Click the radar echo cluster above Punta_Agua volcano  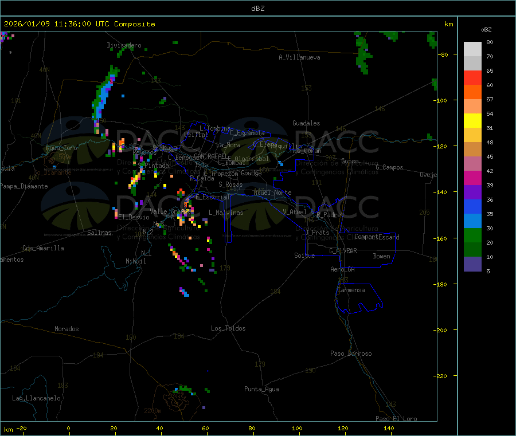(185, 390)
